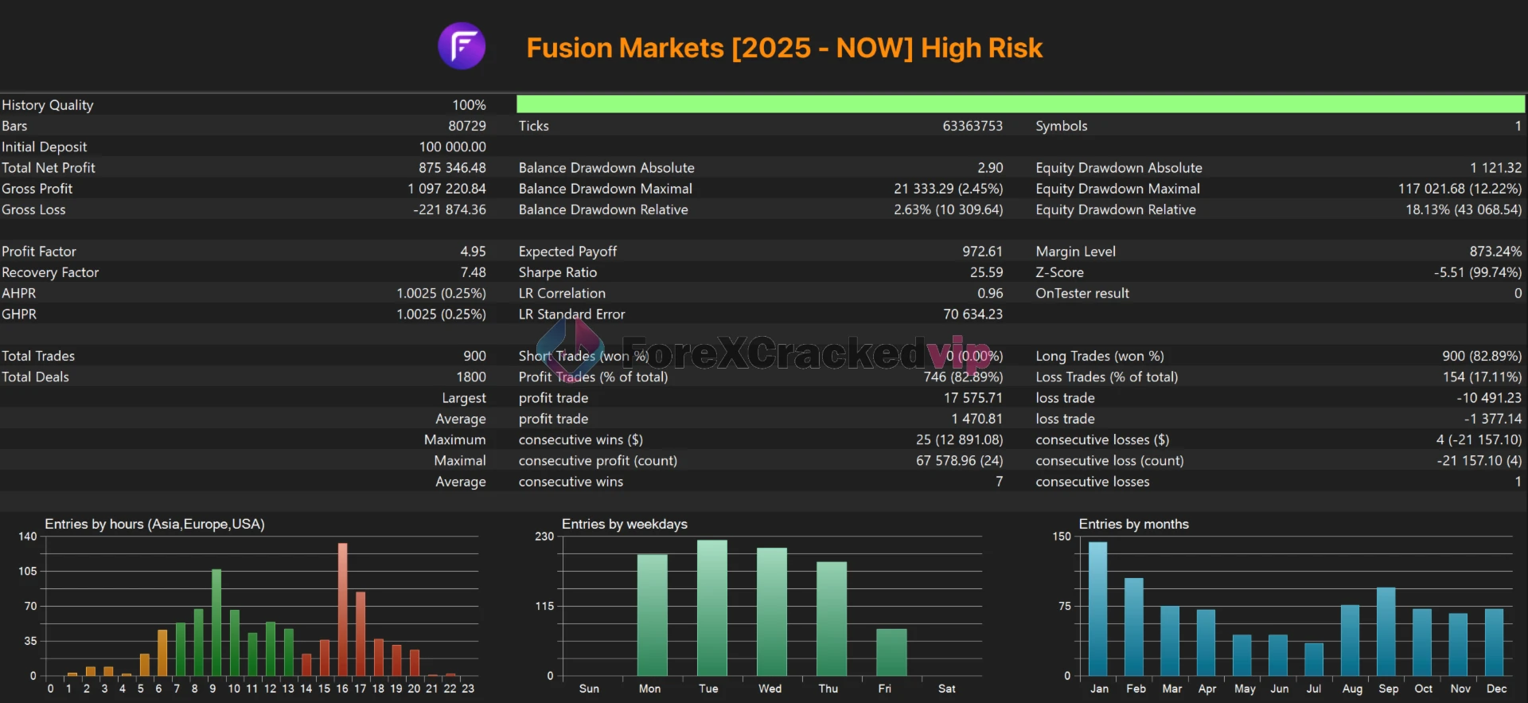Click the Sharpe Ratio value 25.59

click(986, 272)
